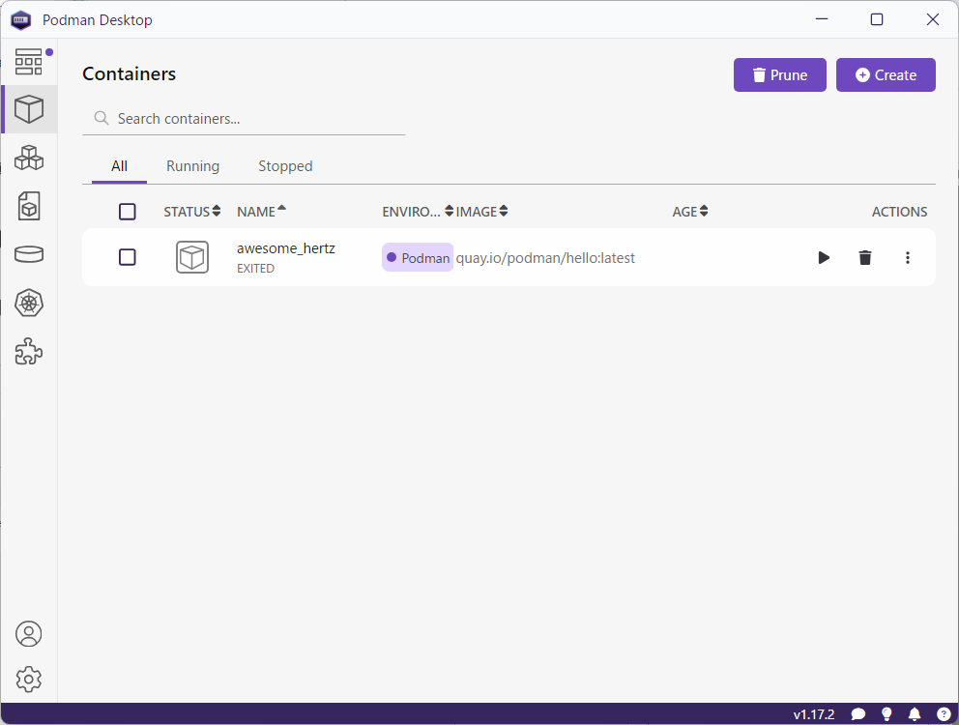Open the Kubernetes helm wheel icon
The height and width of the screenshot is (725, 959).
(29, 304)
